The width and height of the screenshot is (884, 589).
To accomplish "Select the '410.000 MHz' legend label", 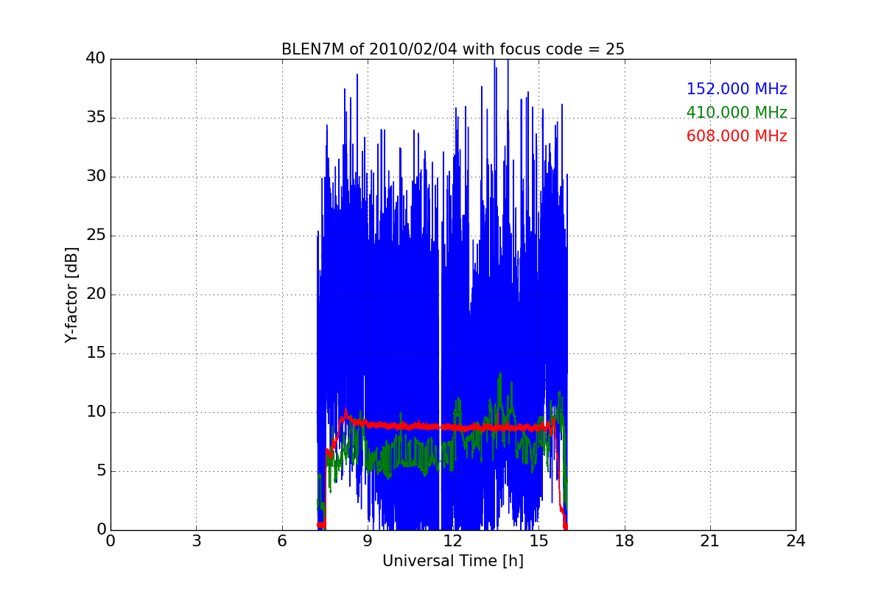I will coord(737,113).
